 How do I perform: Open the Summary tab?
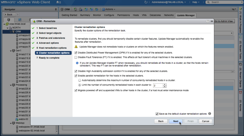85,15
